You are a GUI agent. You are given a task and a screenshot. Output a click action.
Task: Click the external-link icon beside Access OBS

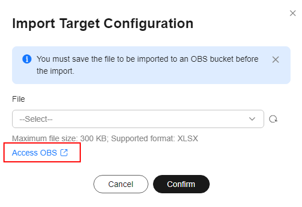pos(64,153)
